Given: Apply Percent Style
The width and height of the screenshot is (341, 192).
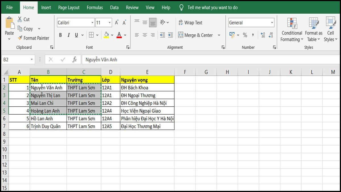Looking at the screenshot, I should click(245, 35).
